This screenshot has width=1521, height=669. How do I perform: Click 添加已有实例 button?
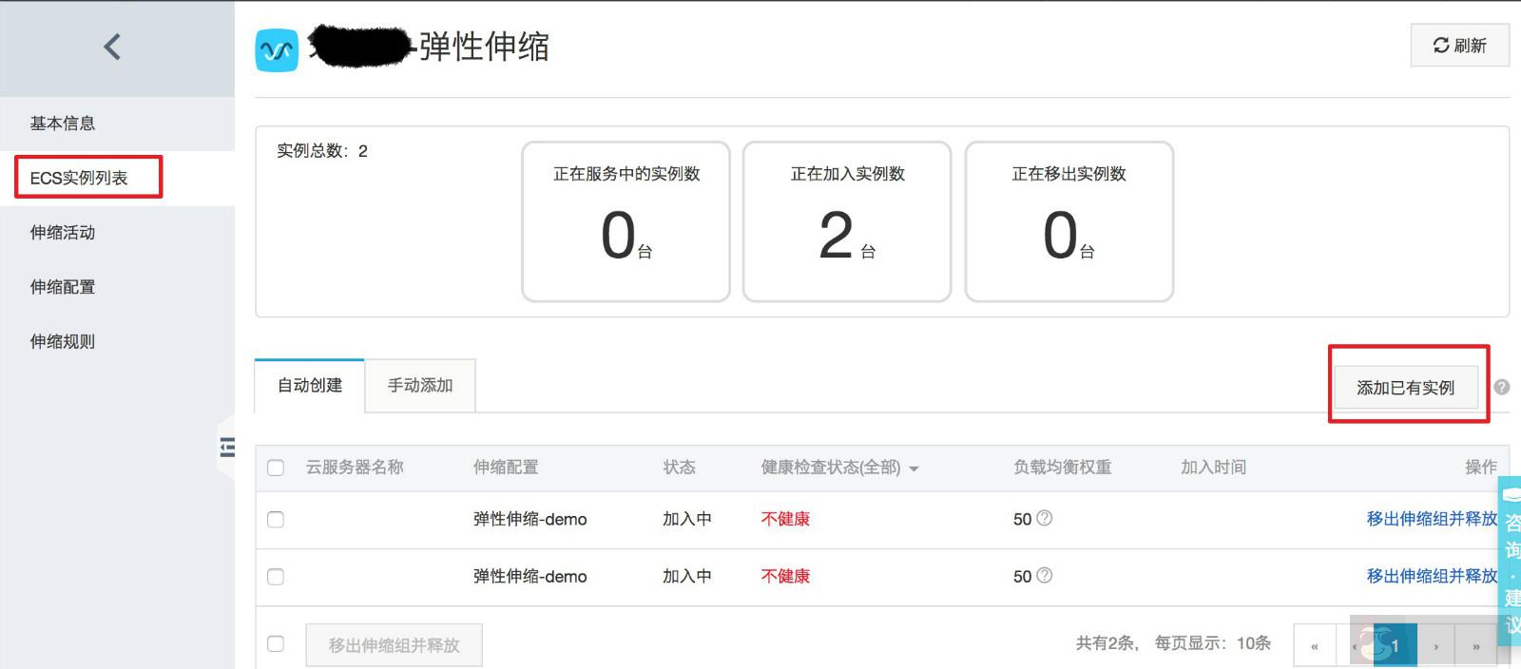point(1405,388)
